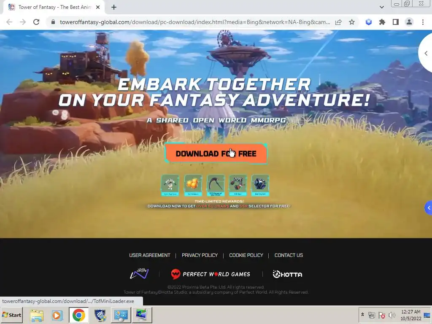Open File Explorer from the taskbar
Image resolution: width=432 pixels, height=324 pixels.
(37, 315)
